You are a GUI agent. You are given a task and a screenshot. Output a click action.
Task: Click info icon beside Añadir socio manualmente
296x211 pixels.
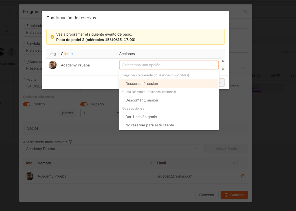[x=71, y=142]
